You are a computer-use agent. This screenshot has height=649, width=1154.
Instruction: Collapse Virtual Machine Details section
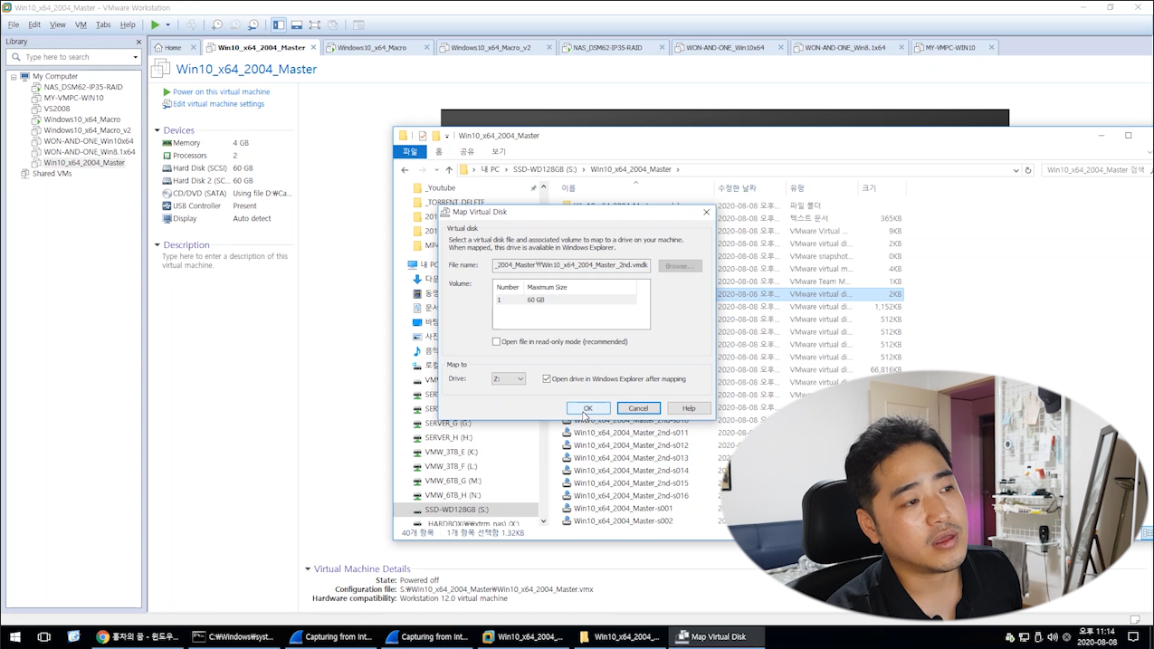coord(308,569)
